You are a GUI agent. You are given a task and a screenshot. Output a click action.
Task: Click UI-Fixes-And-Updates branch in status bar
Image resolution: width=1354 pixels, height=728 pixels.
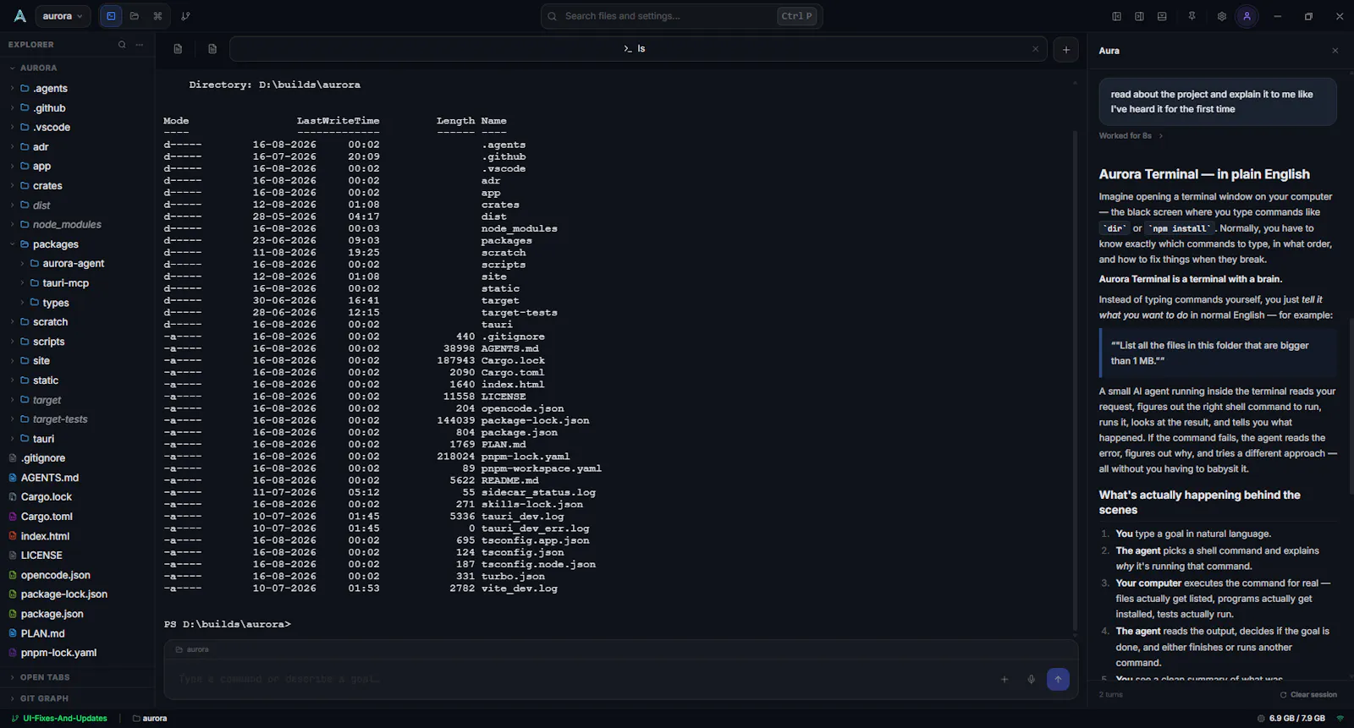[59, 719]
